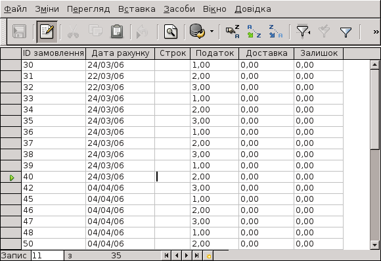Click the Refresh database icon

(197, 32)
